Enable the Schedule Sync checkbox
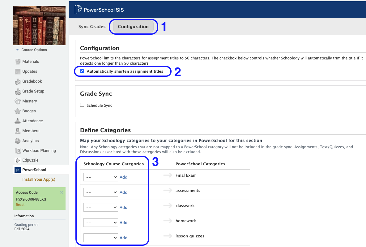 click(x=82, y=105)
